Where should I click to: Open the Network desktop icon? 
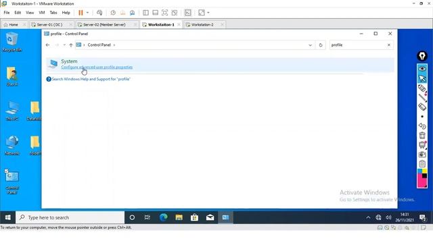[12, 146]
